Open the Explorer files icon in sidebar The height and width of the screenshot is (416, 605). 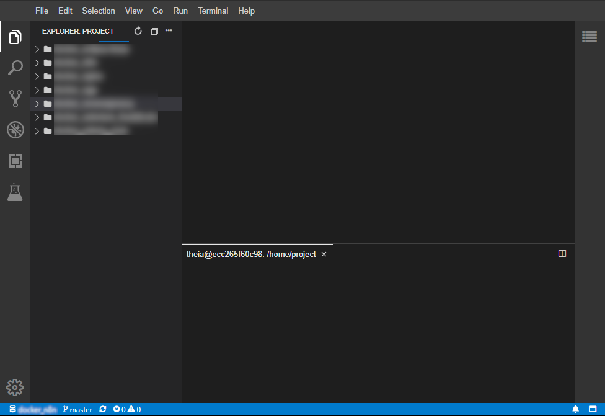15,37
